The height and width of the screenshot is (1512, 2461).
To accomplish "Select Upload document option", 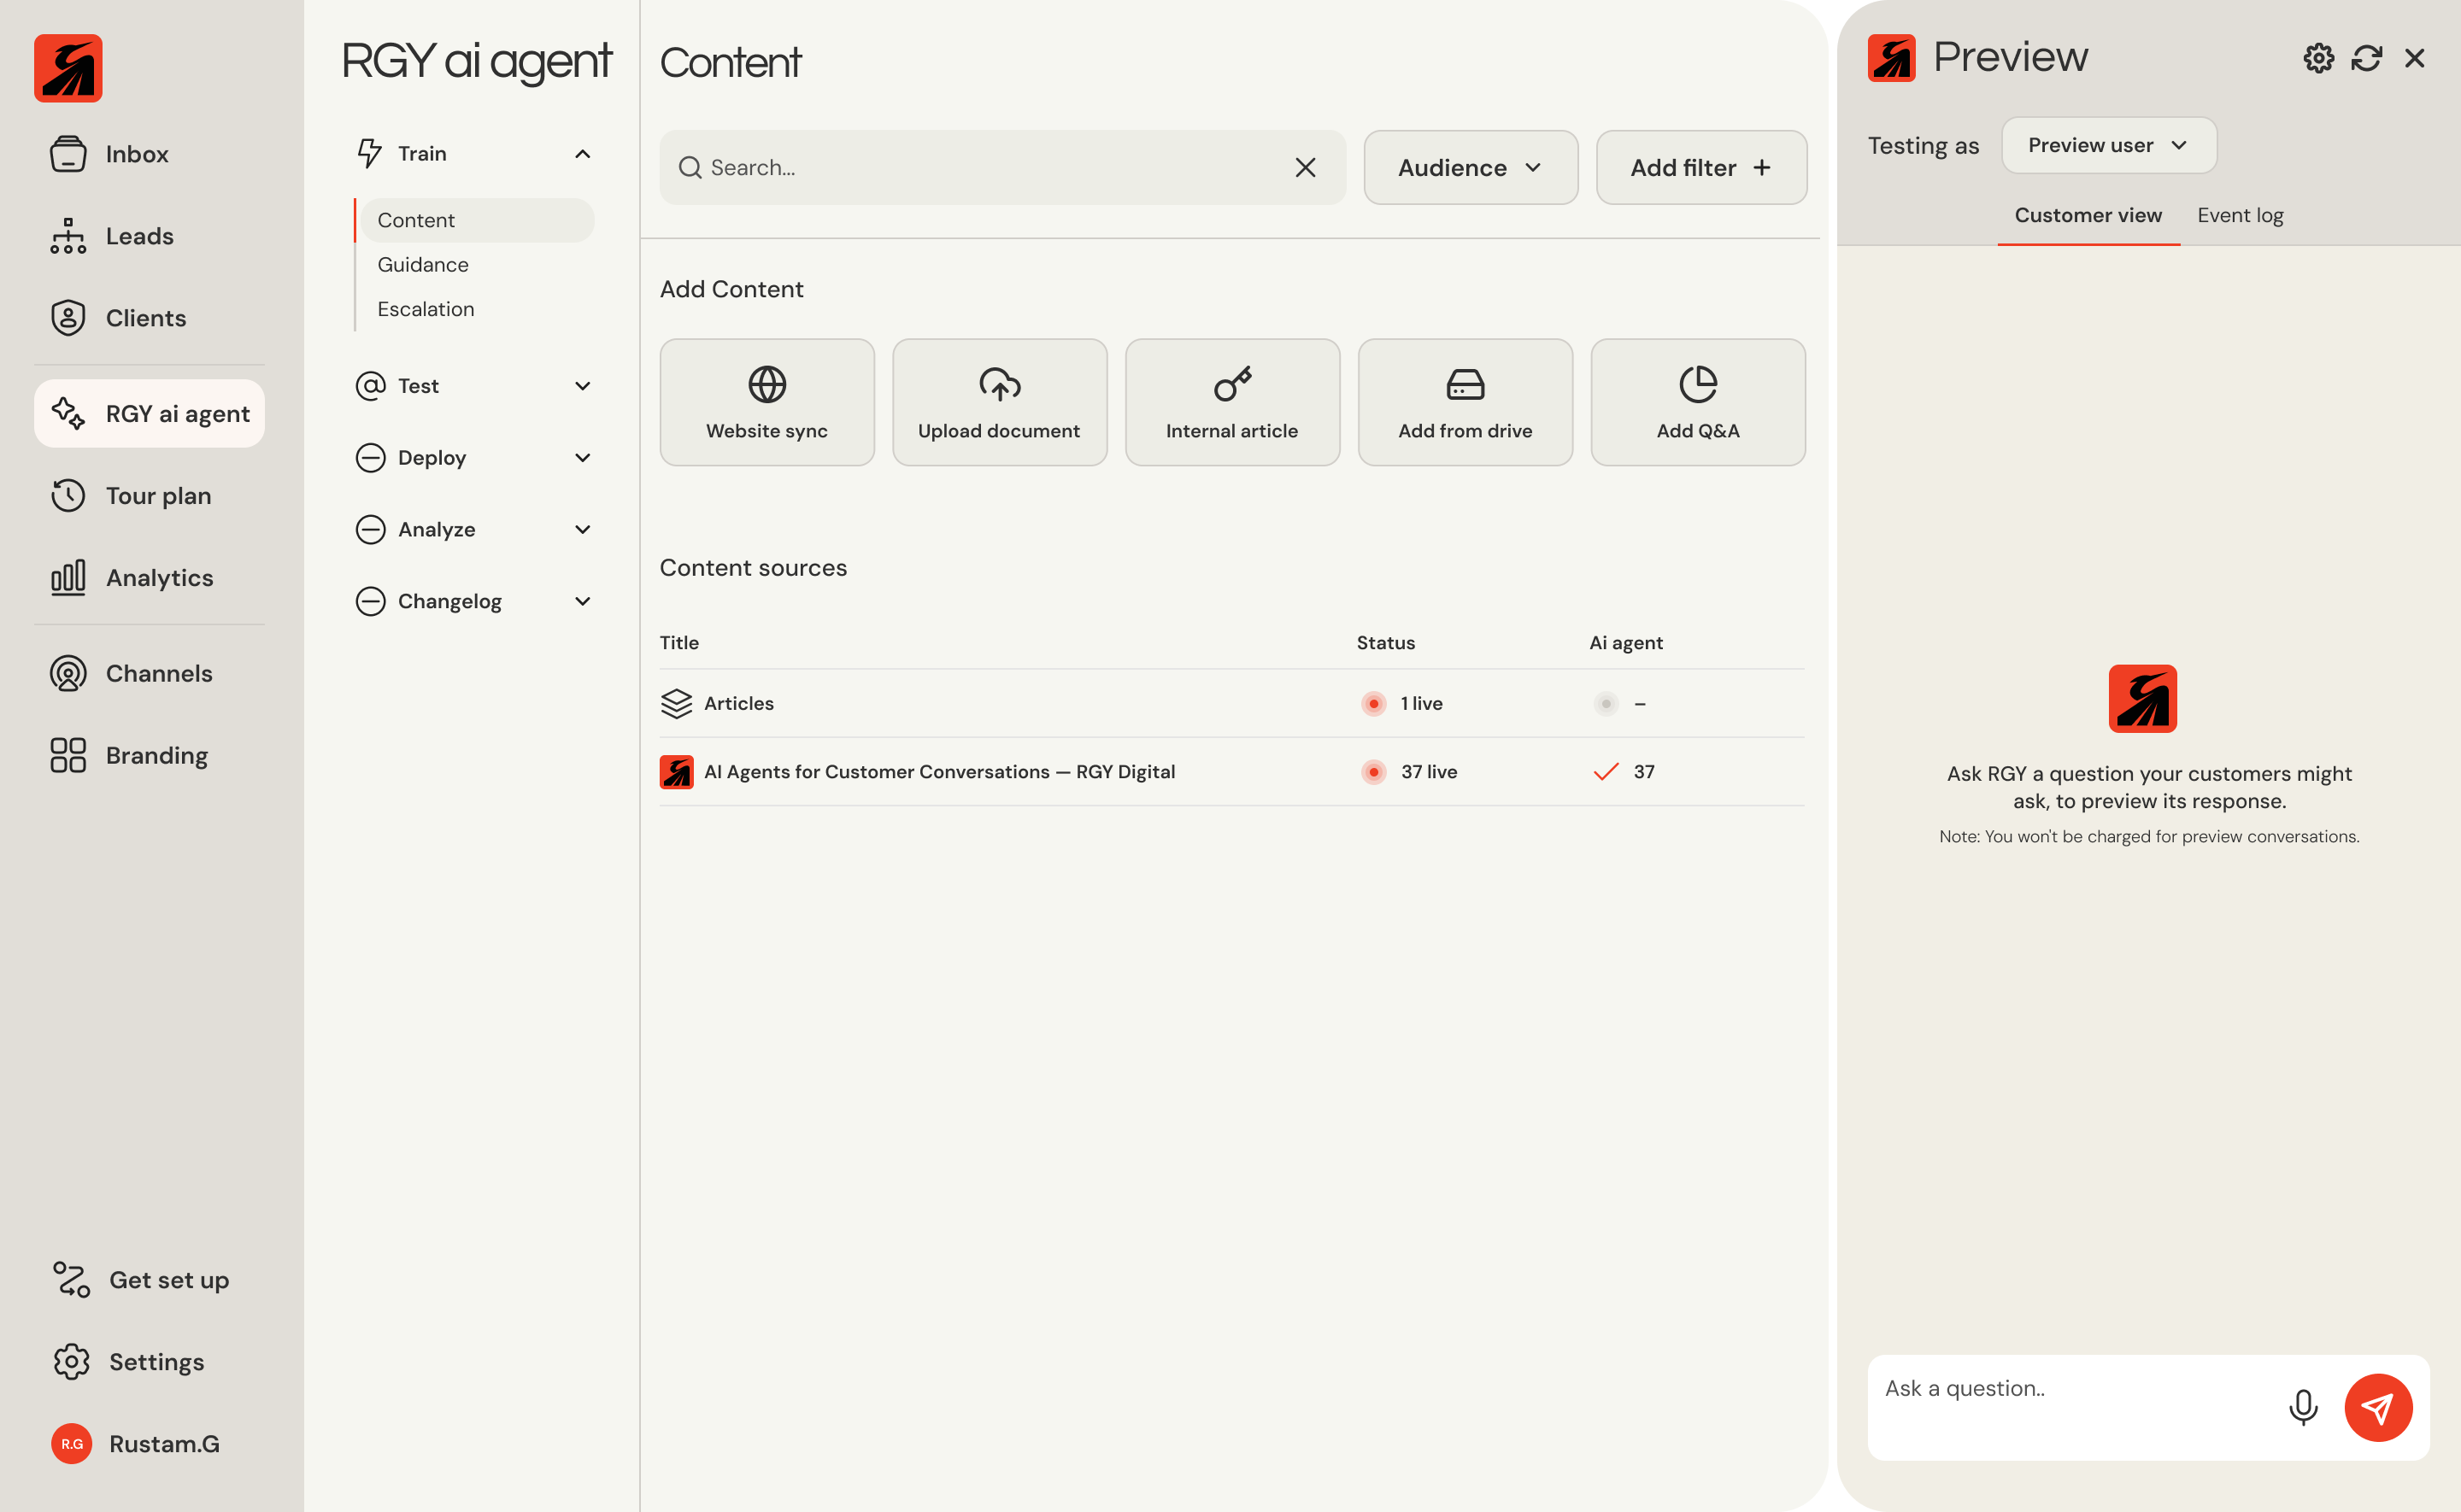I will coord(999,401).
